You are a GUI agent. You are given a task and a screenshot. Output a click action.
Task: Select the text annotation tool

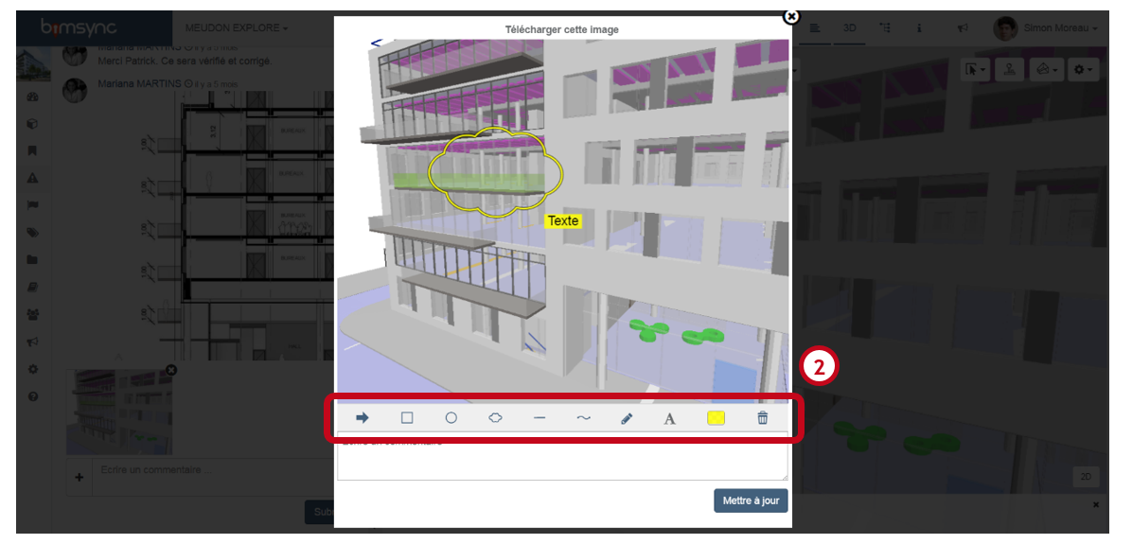pyautogui.click(x=670, y=418)
